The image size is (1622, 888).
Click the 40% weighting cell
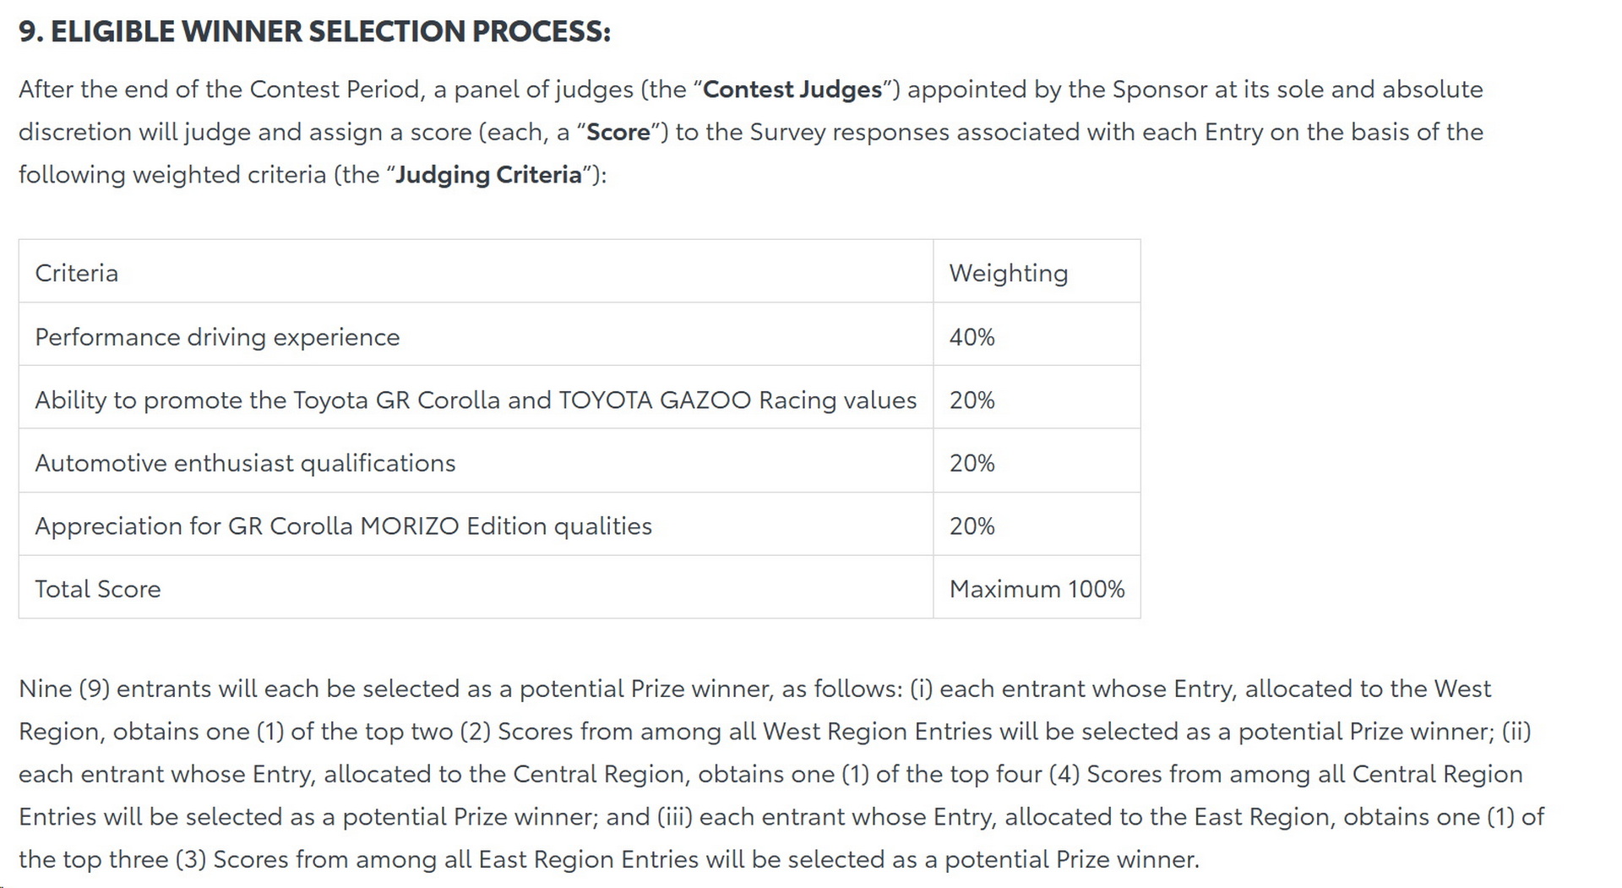pyautogui.click(x=972, y=337)
